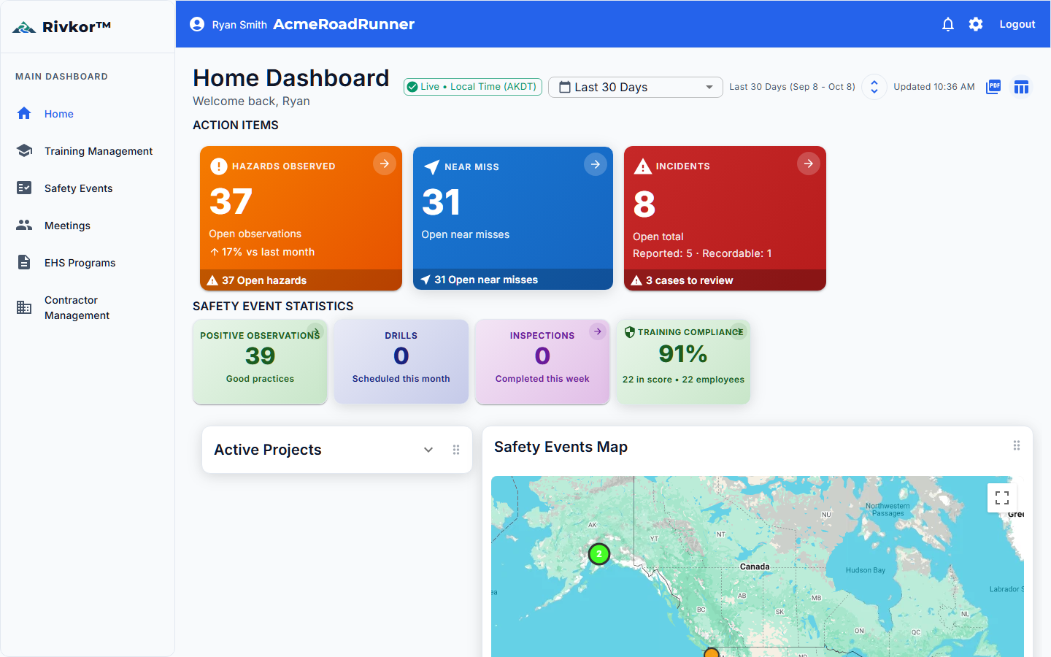Click Safety Events Map drag handle
The width and height of the screenshot is (1051, 657).
1017,445
